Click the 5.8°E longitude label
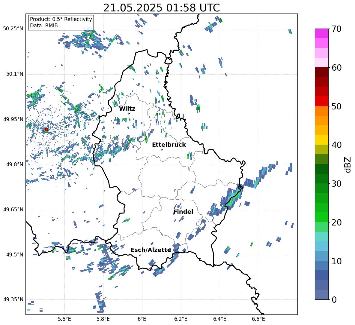355x325 pixels. click(103, 319)
